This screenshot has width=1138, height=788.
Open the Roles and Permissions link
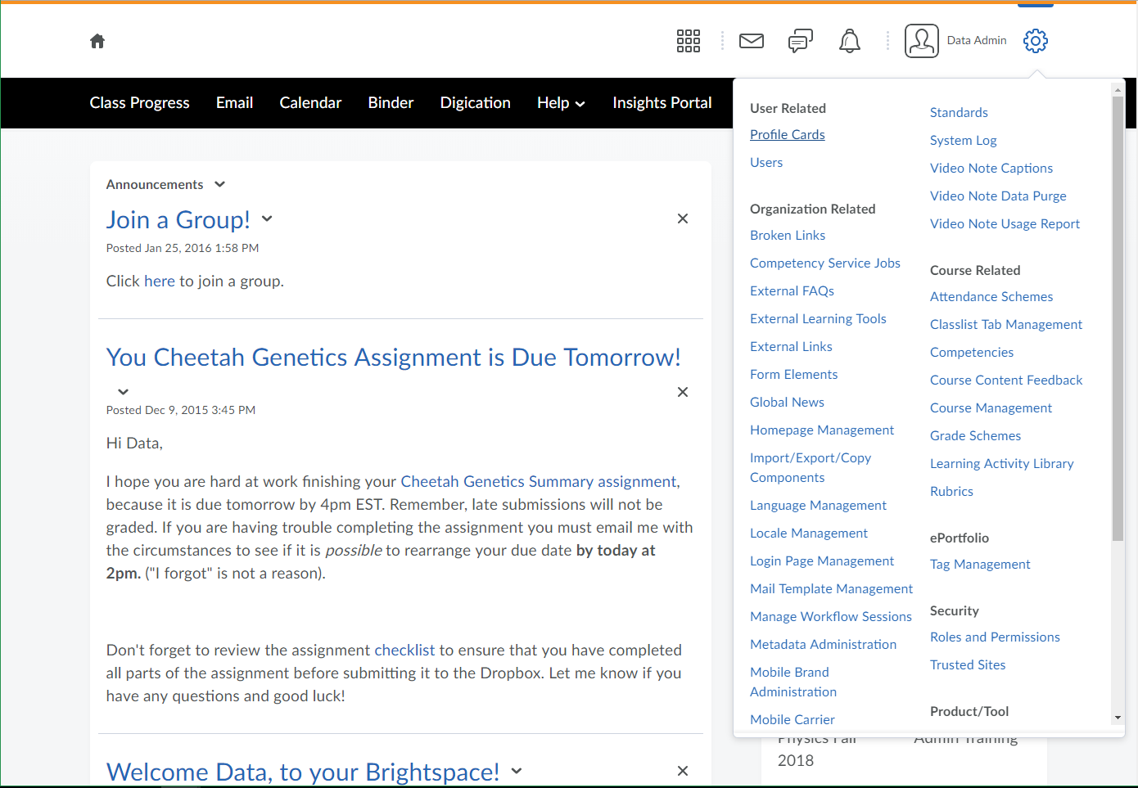(994, 637)
